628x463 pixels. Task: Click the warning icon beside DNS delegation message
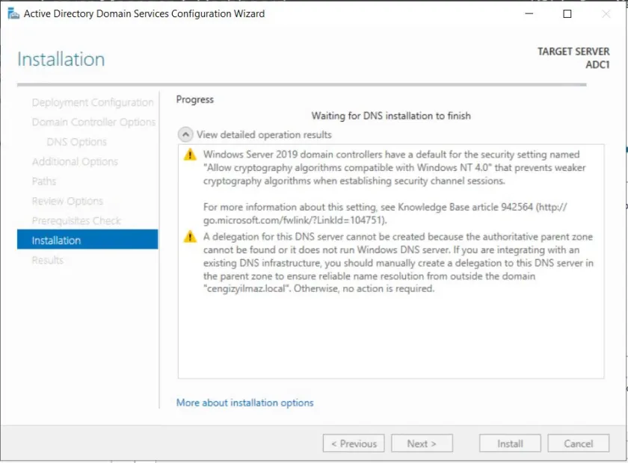click(191, 237)
